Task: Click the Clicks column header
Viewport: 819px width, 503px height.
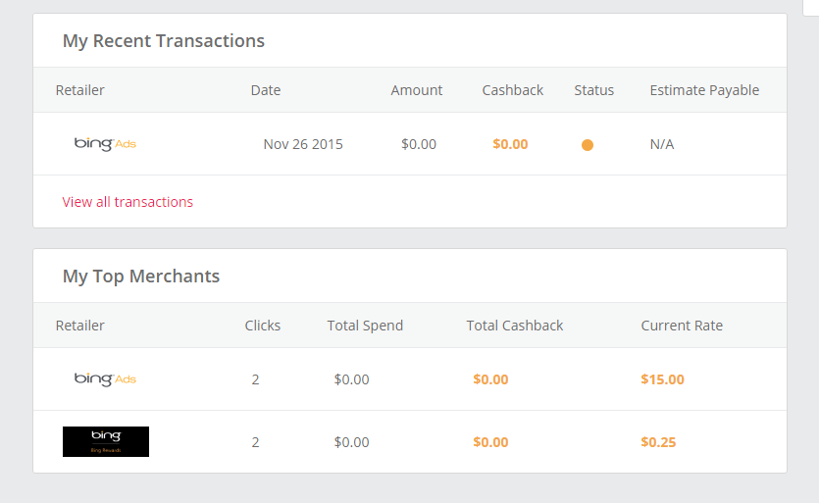Action: tap(263, 326)
